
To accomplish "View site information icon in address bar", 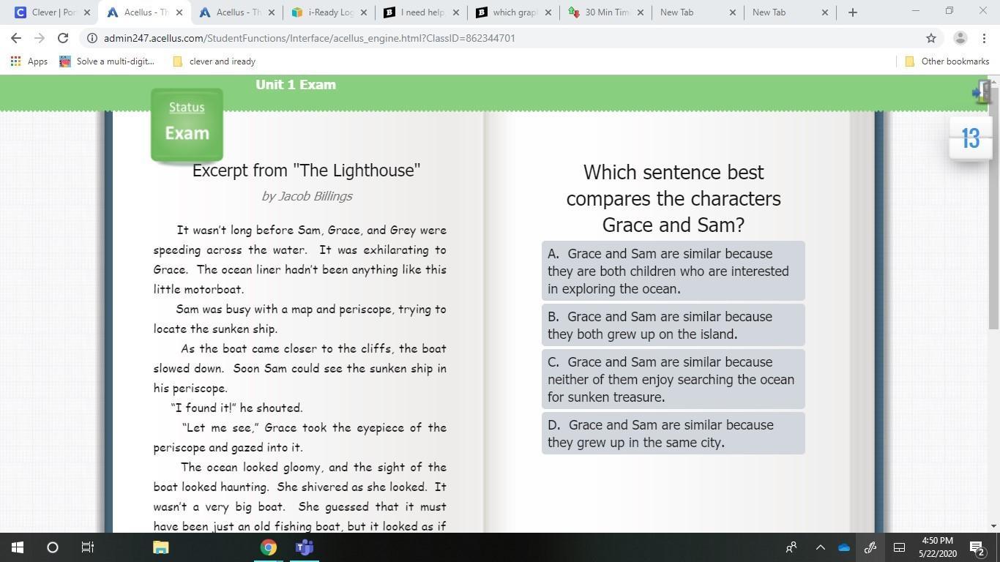I will [x=91, y=38].
